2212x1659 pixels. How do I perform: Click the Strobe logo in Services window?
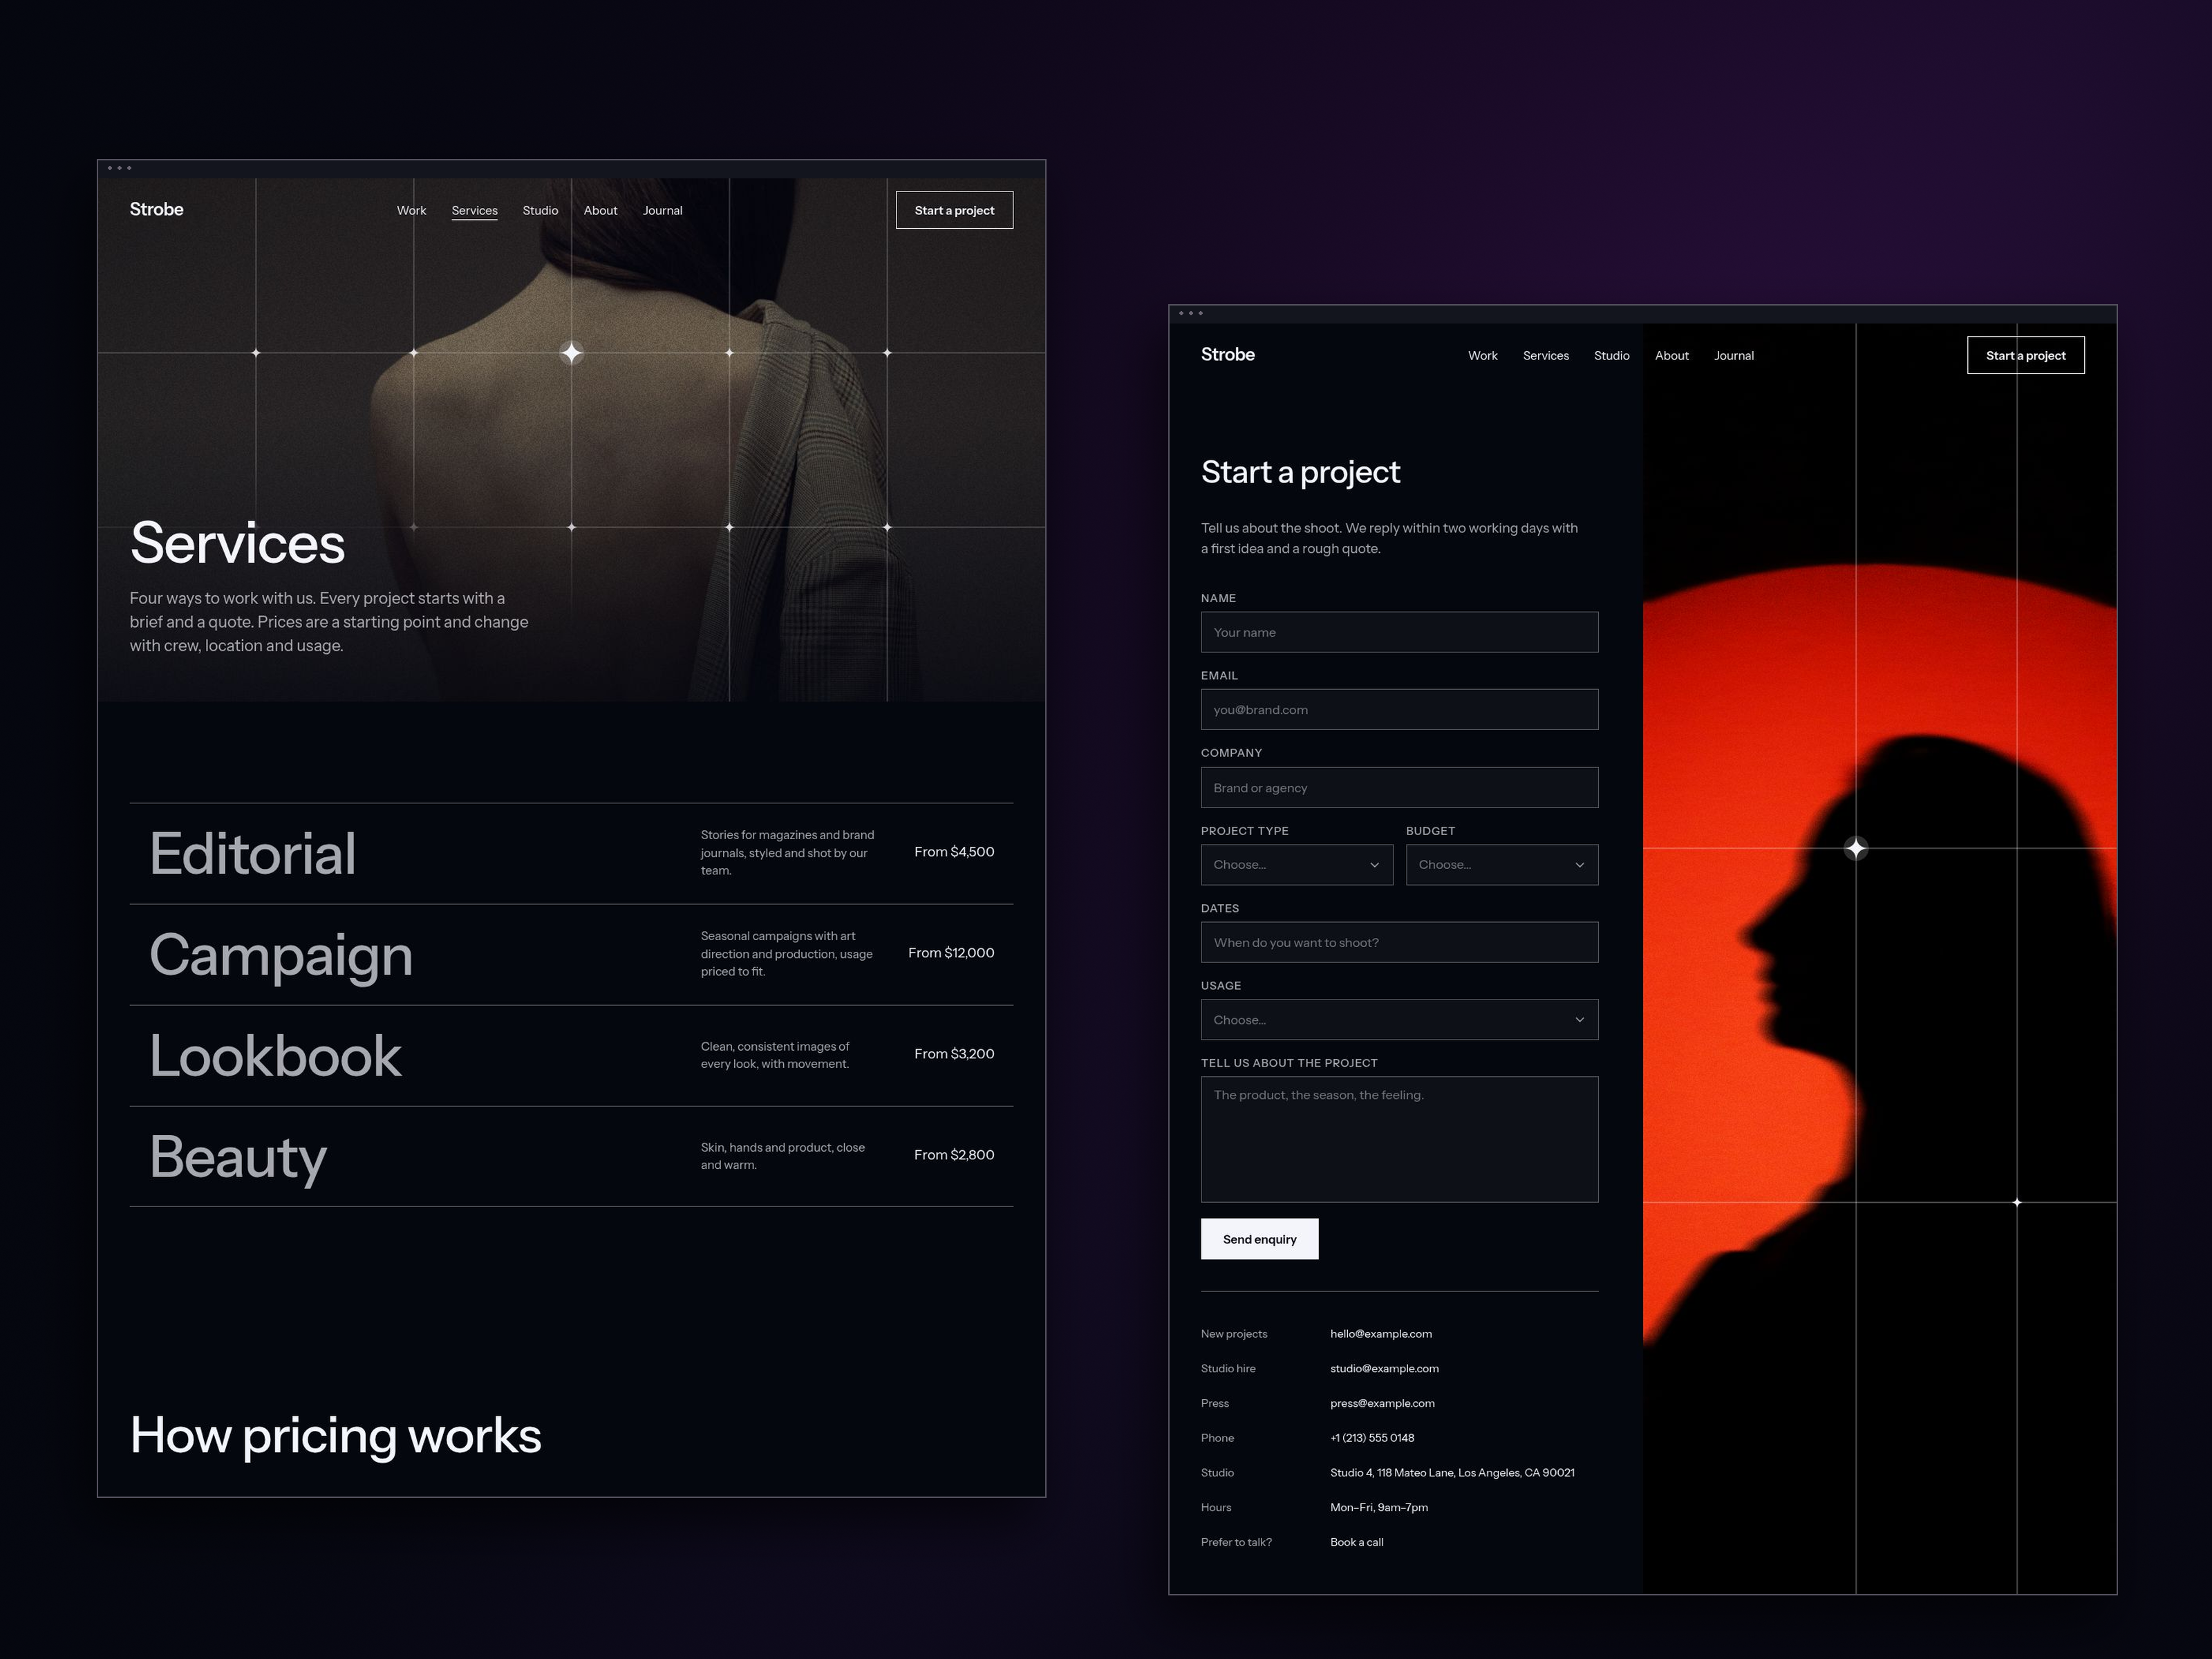coord(156,209)
